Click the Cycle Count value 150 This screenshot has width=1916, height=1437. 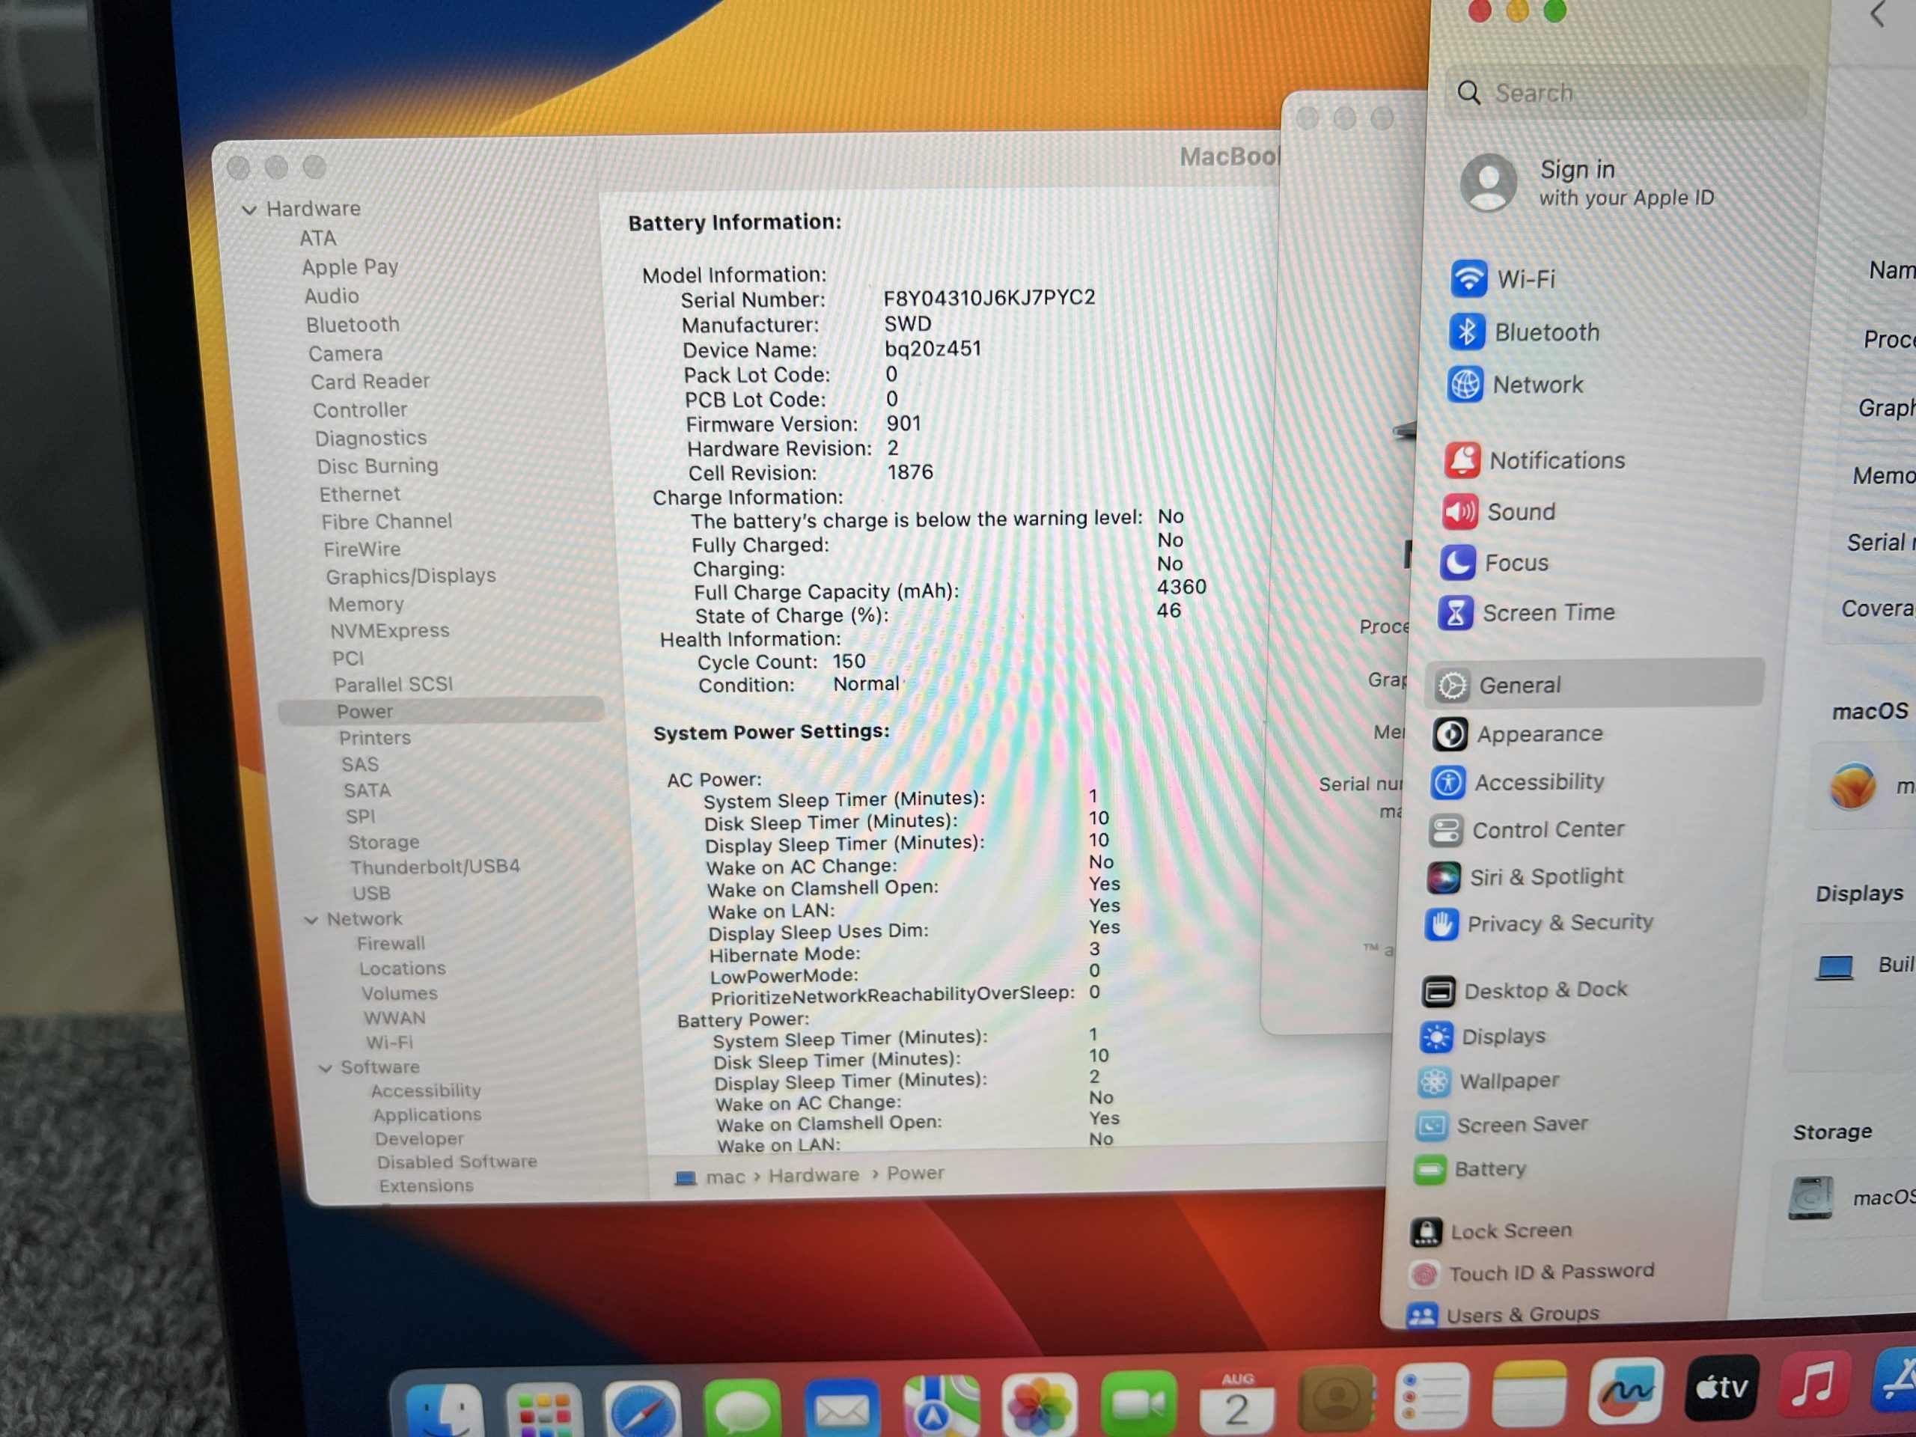pos(849,662)
